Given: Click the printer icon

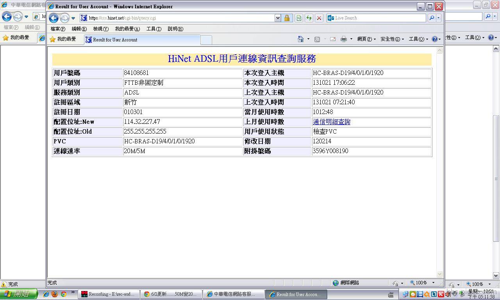Looking at the screenshot, I should [344, 39].
